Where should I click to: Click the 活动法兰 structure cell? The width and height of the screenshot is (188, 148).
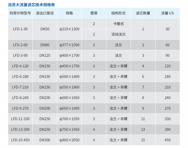click(x=119, y=34)
